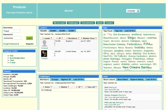
Task: Switch to challenges Groups tab
Action: pyautogui.click(x=55, y=79)
